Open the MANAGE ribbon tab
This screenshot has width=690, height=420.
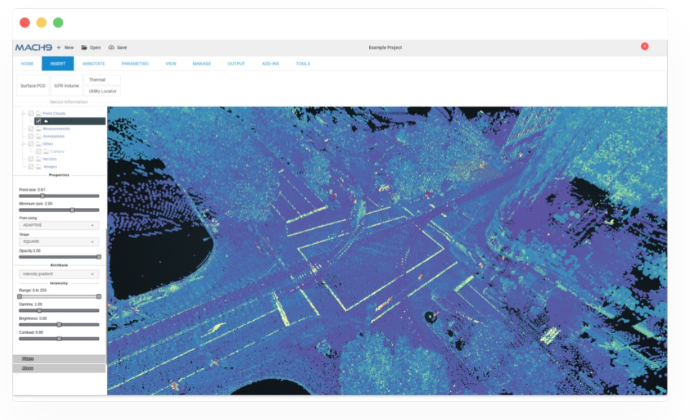tap(202, 64)
